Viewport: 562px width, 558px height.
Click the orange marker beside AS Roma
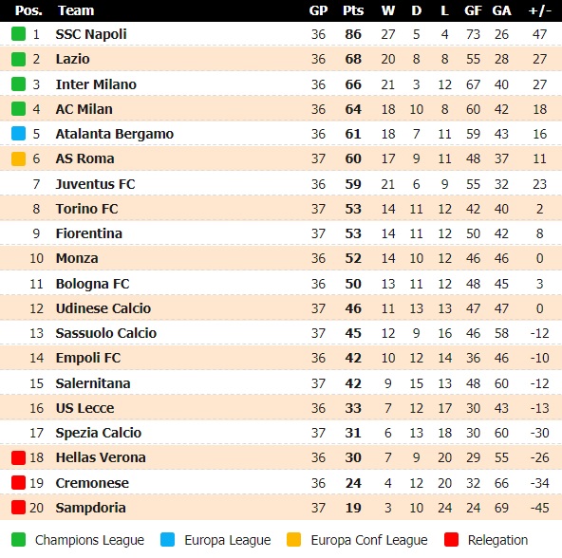(x=18, y=158)
